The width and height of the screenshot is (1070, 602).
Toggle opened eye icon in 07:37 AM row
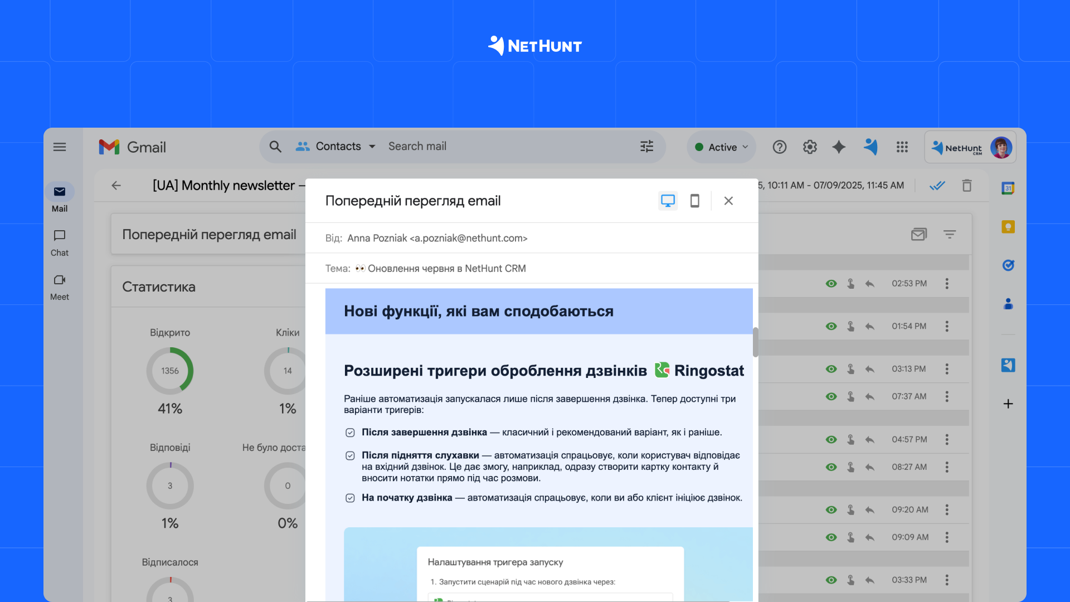831,397
